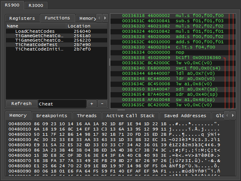Grab splitter handle between functions and disassembly

[110, 62]
